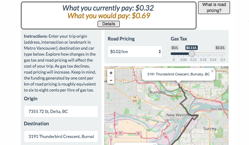The image size is (249, 145).
Task: Close the Thunderbird Crescent map popup
Action: [x=212, y=71]
